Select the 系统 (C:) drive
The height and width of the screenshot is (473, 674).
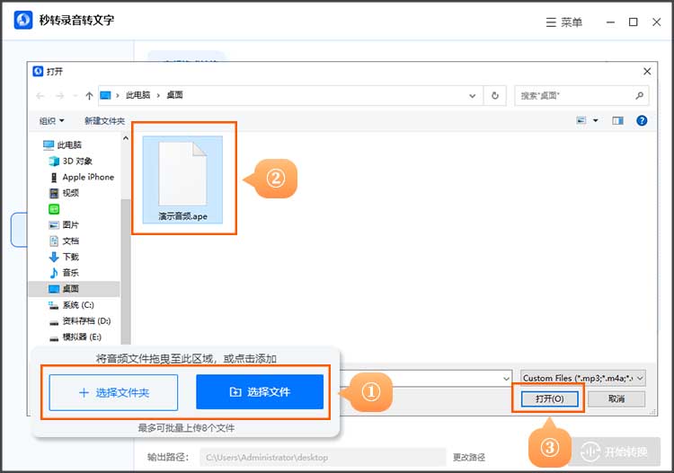[78, 305]
